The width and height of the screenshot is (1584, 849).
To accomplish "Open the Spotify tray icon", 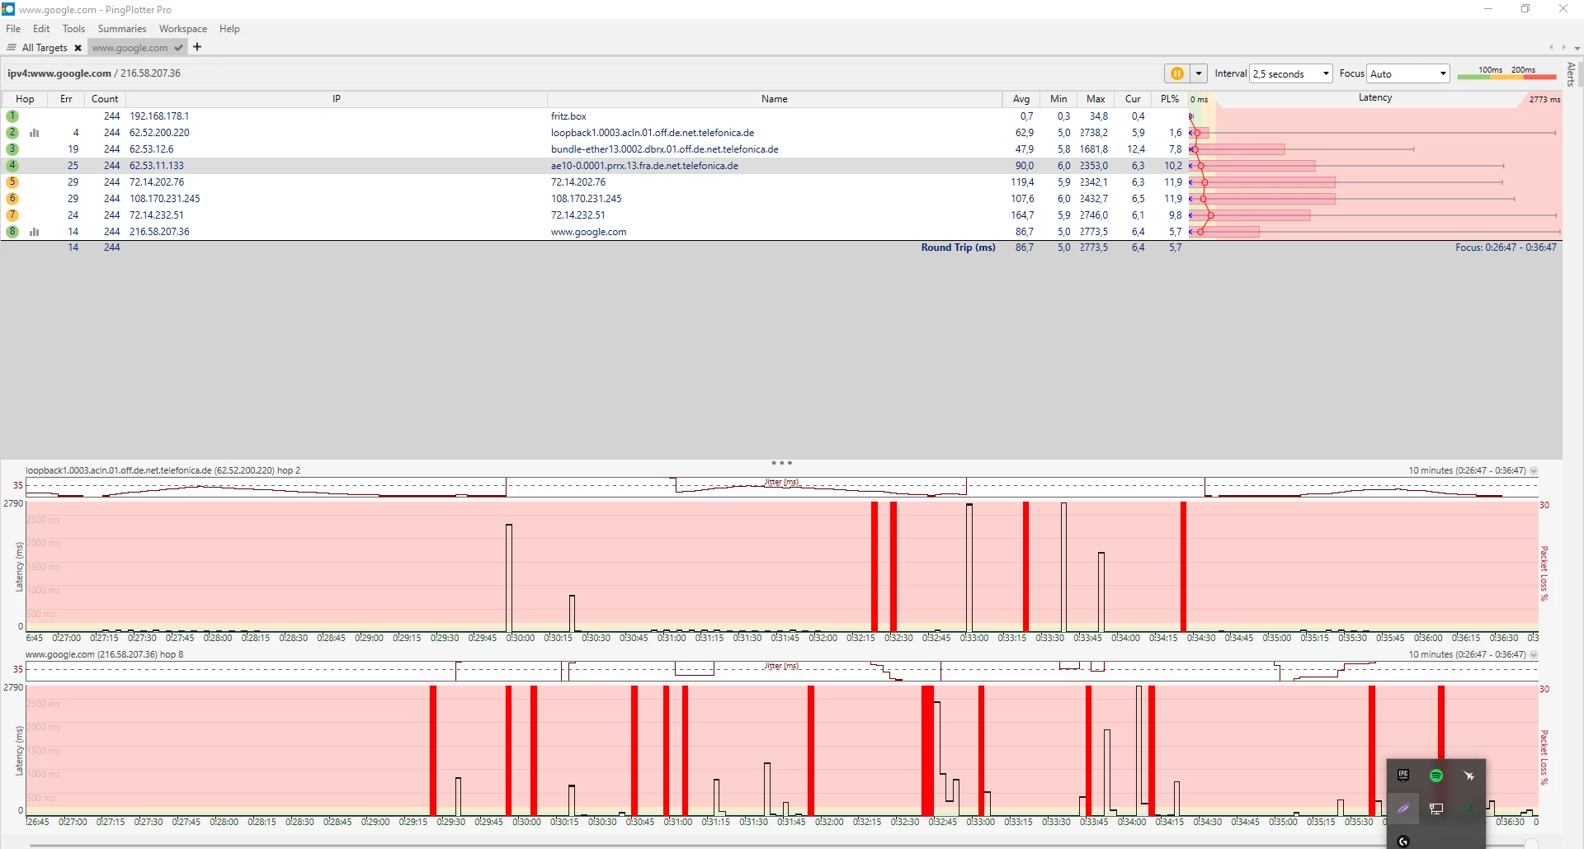I will click(1435, 776).
